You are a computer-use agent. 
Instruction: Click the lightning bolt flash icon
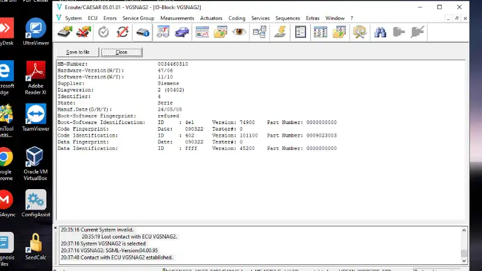[280, 32]
